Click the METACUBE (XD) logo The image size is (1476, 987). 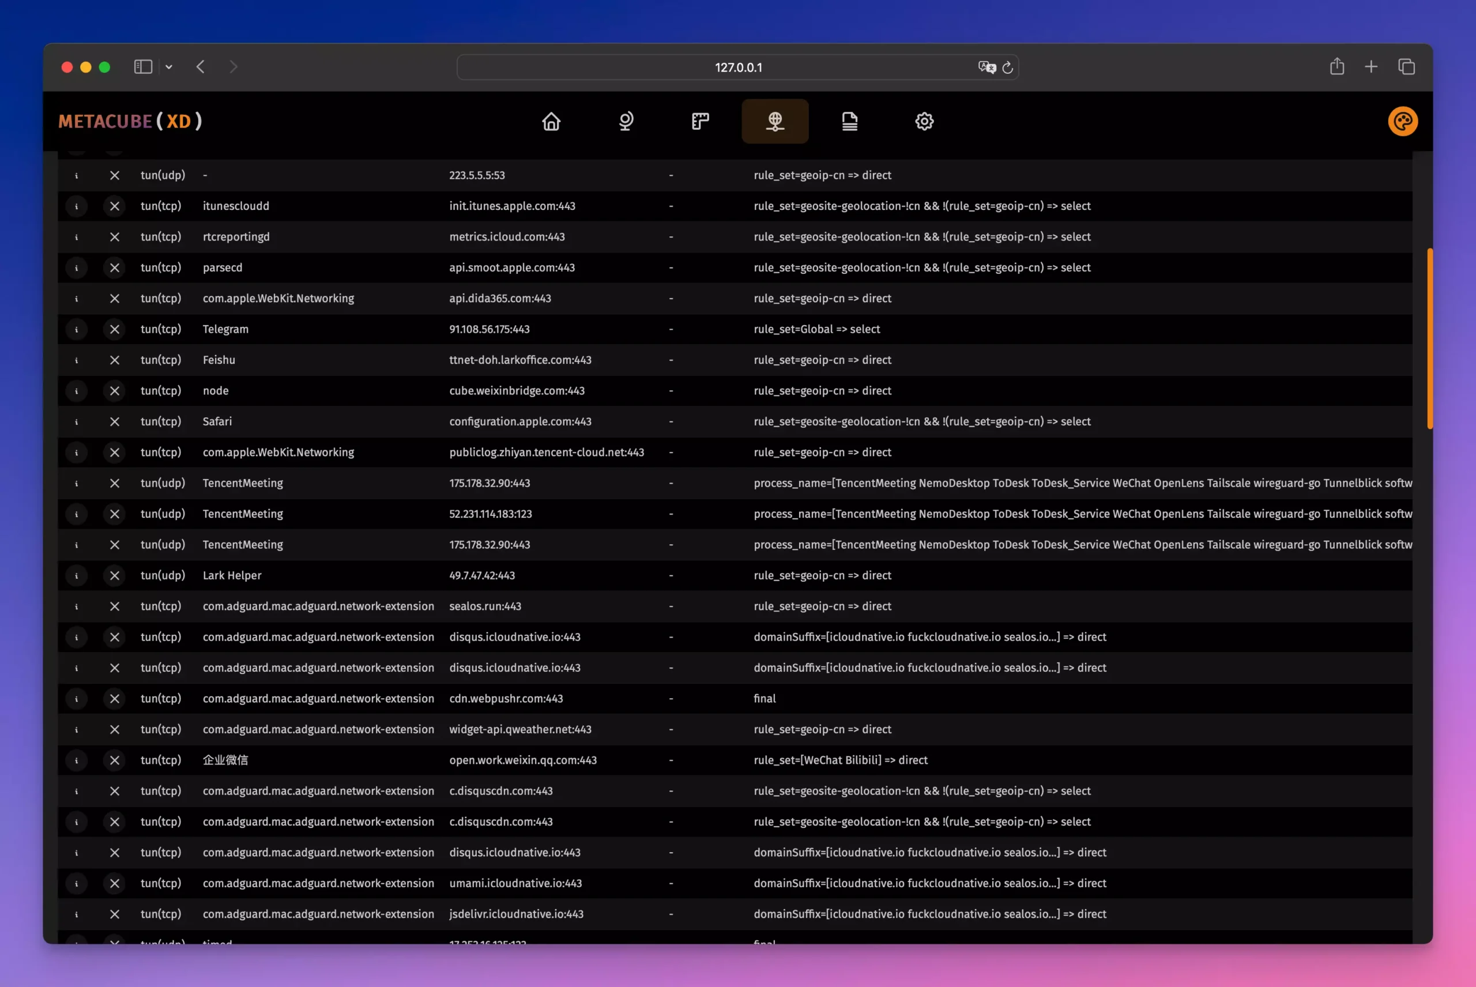pyautogui.click(x=130, y=121)
